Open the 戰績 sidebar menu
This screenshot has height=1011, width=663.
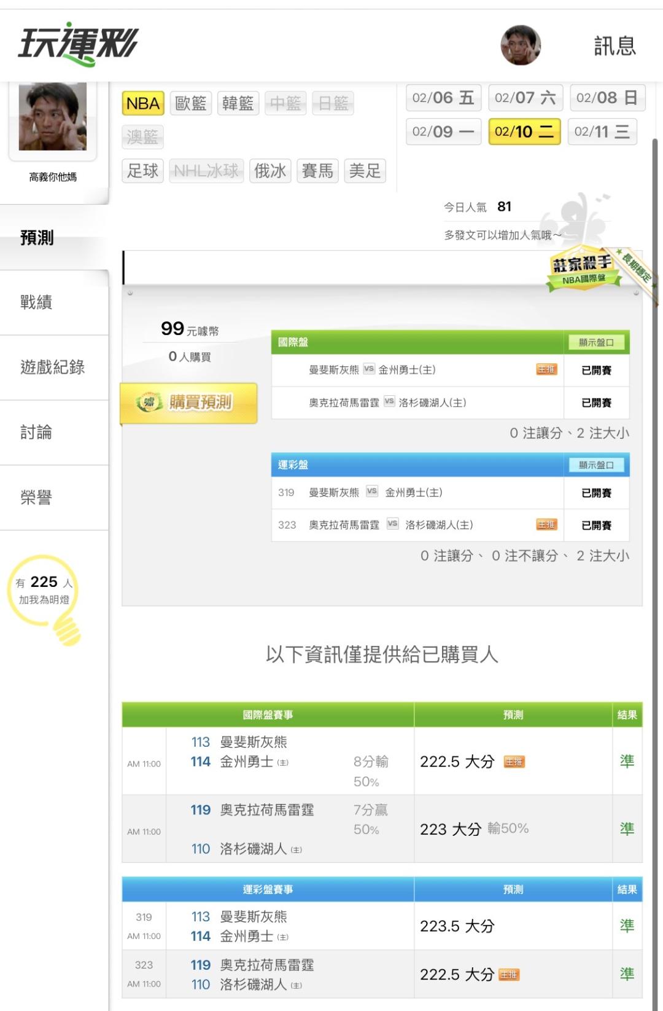point(54,302)
